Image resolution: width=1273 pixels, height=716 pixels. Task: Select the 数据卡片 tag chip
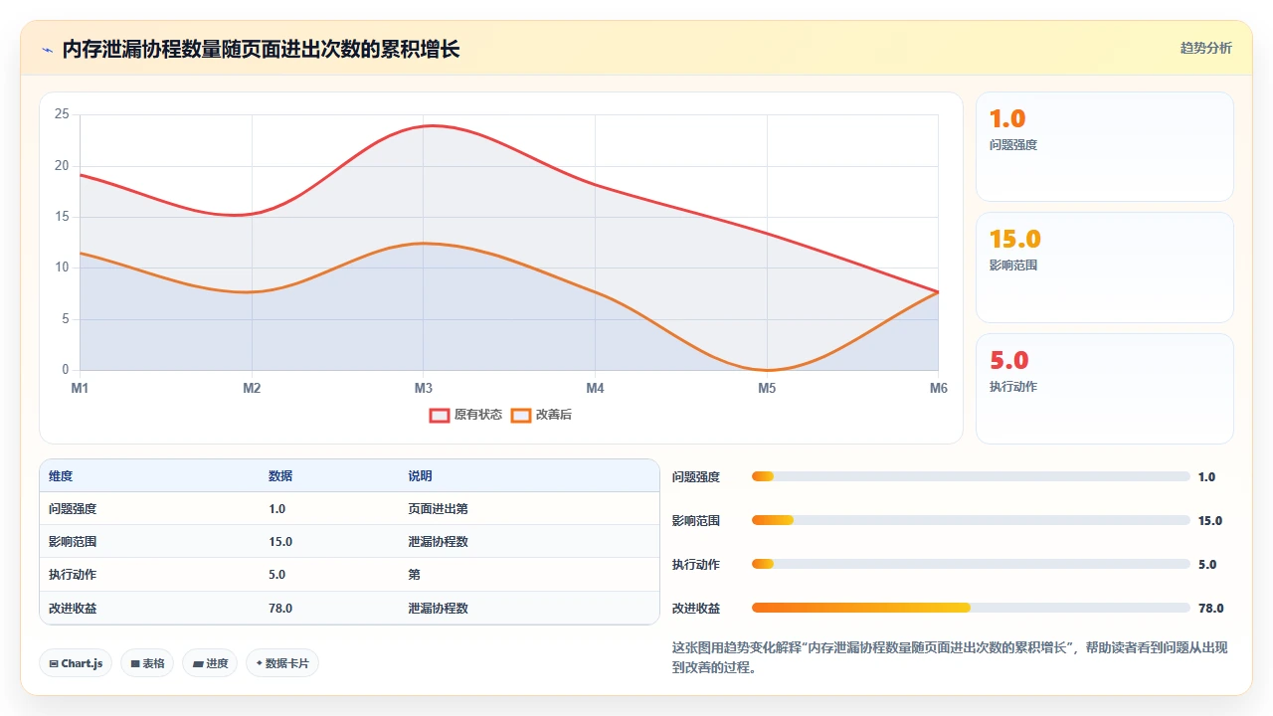click(x=282, y=663)
